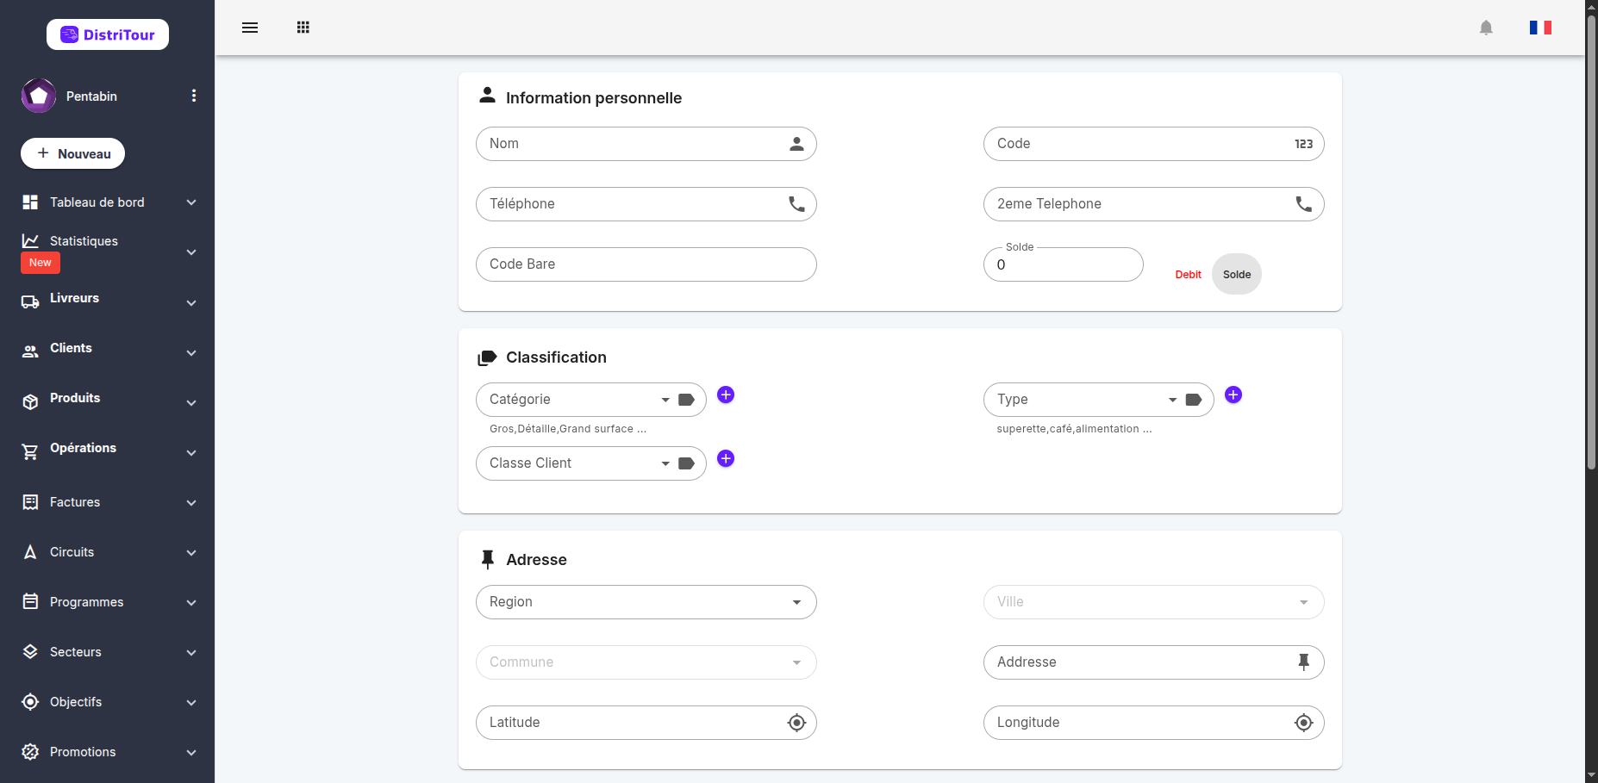The height and width of the screenshot is (783, 1598).
Task: Click the Nom input field
Action: (x=646, y=144)
